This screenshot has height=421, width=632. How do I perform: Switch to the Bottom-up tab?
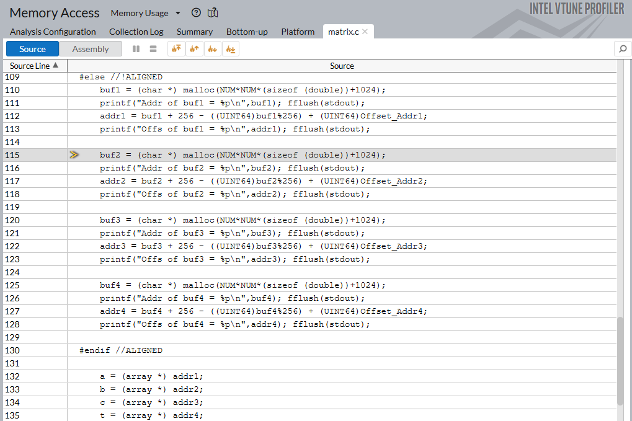[247, 32]
